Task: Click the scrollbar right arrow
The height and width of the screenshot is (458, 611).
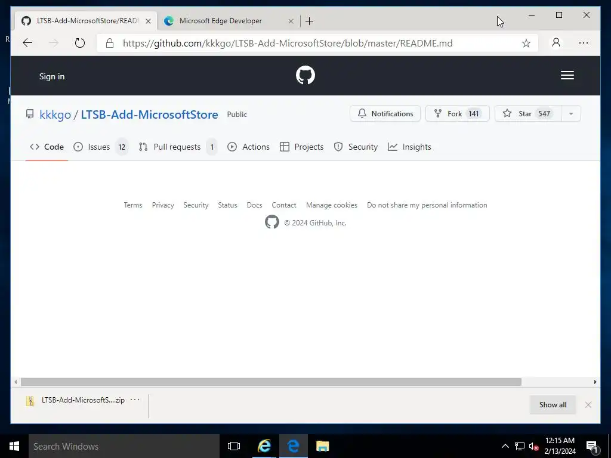Action: 595,382
